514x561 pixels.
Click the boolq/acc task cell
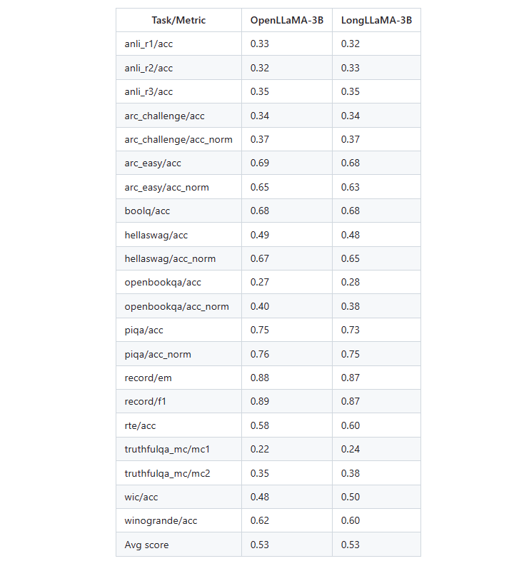click(147, 211)
